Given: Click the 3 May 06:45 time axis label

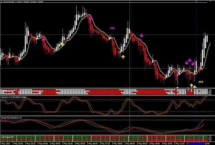Looking at the screenshot, I should 93,144.
